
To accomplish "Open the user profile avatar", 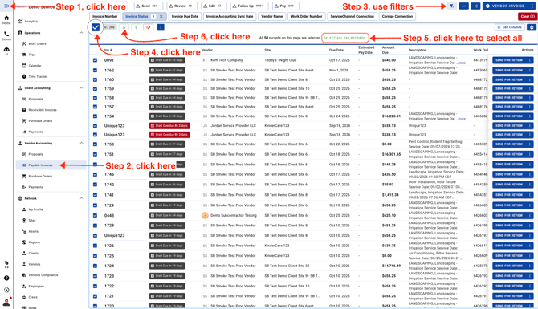I will click(6, 302).
